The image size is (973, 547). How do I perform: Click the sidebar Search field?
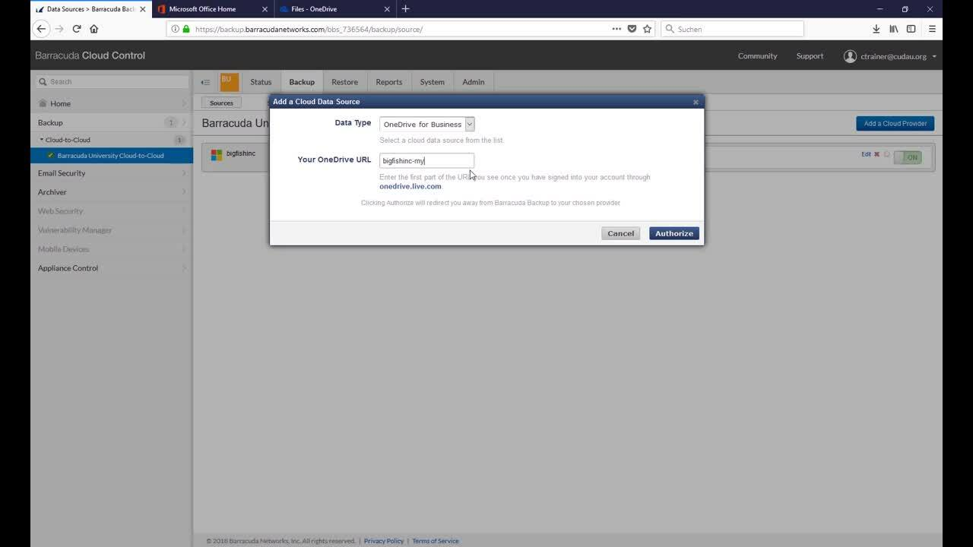coord(112,81)
